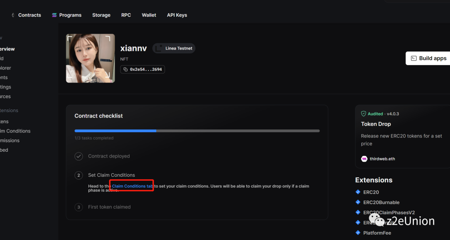Image resolution: width=450 pixels, height=240 pixels.
Task: Go to the Wallet nav item
Action: click(x=149, y=15)
